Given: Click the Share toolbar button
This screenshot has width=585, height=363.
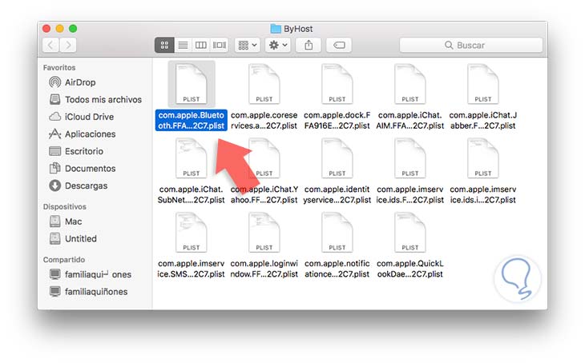Looking at the screenshot, I should click(x=309, y=45).
